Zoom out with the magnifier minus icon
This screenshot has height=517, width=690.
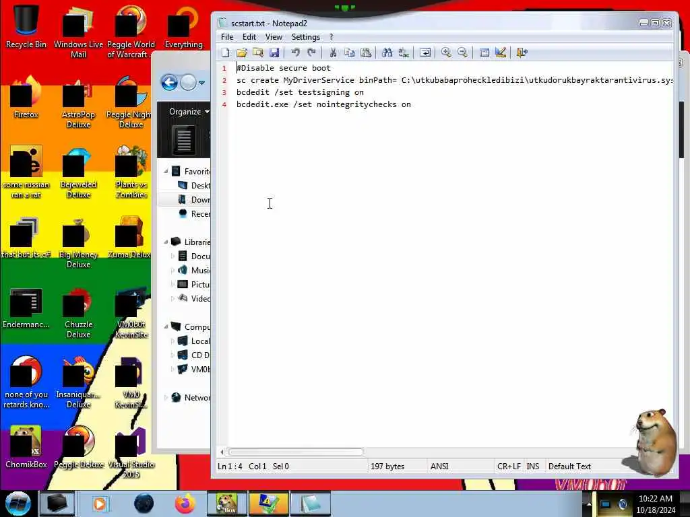click(x=462, y=53)
